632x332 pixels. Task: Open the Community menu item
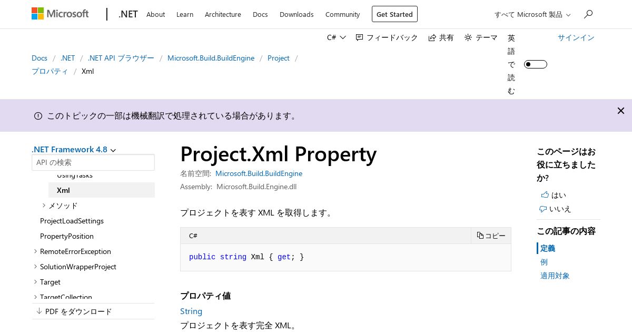[342, 14]
